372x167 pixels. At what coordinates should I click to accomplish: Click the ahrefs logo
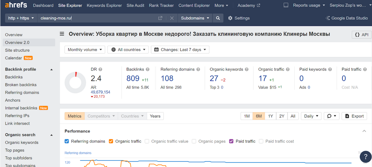pos(16,5)
